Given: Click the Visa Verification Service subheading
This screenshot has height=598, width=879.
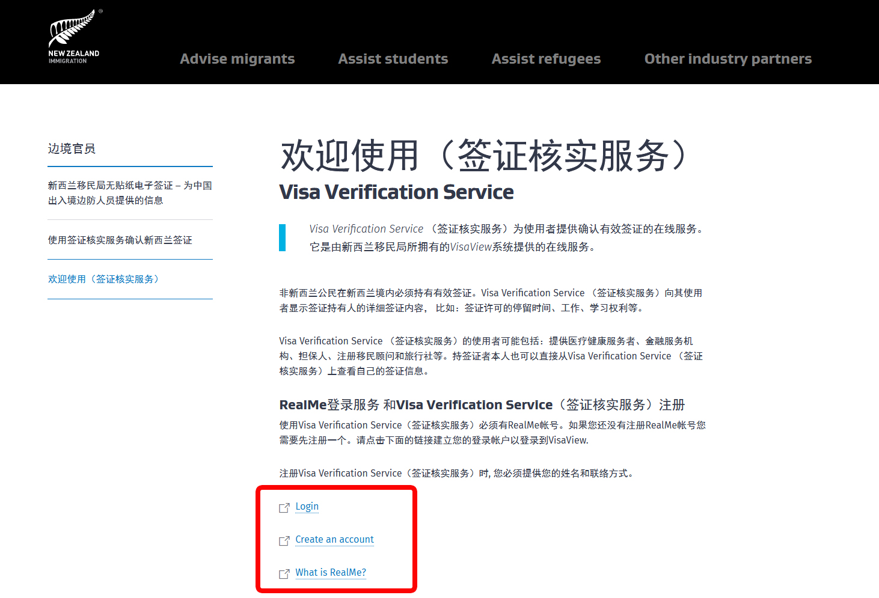Looking at the screenshot, I should (x=397, y=192).
